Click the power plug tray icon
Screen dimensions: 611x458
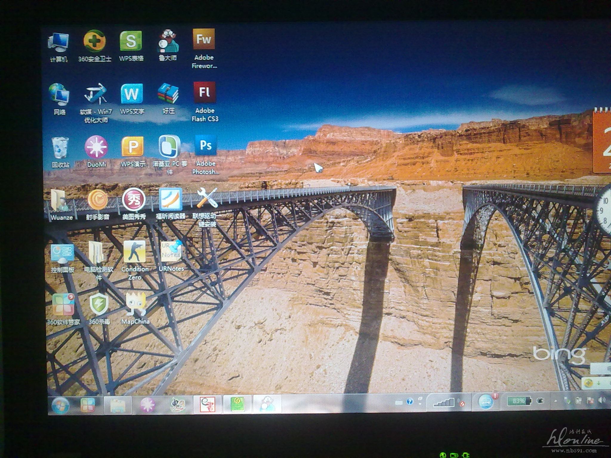(x=541, y=401)
